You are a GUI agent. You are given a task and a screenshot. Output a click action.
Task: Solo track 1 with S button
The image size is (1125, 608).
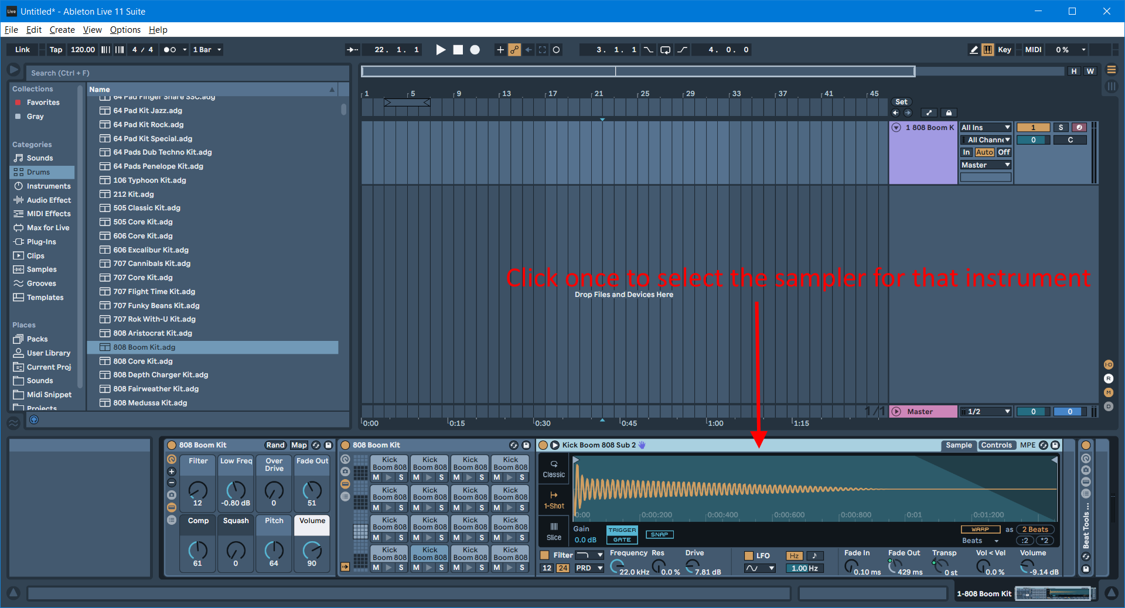click(1061, 128)
